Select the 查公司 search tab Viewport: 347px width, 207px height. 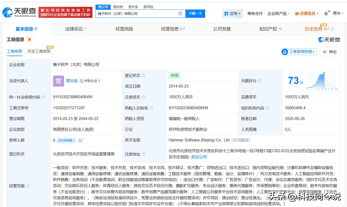point(103,7)
